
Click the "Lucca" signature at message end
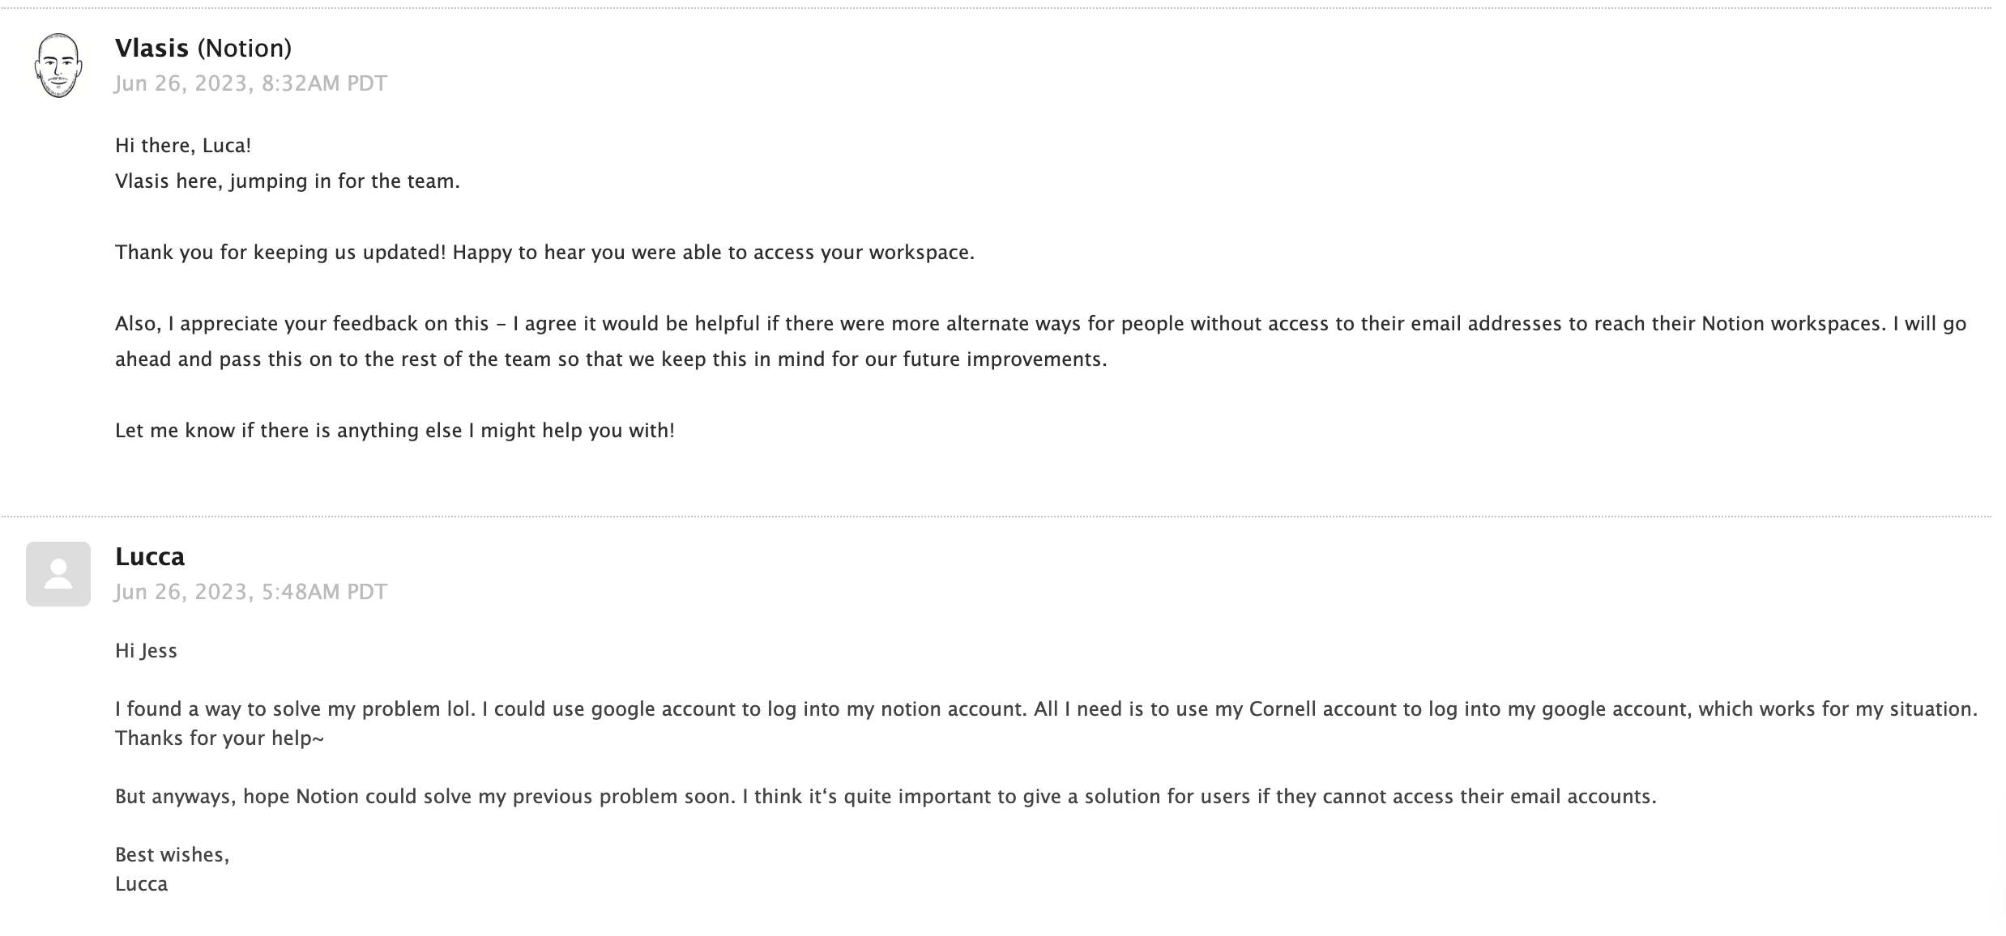click(141, 884)
